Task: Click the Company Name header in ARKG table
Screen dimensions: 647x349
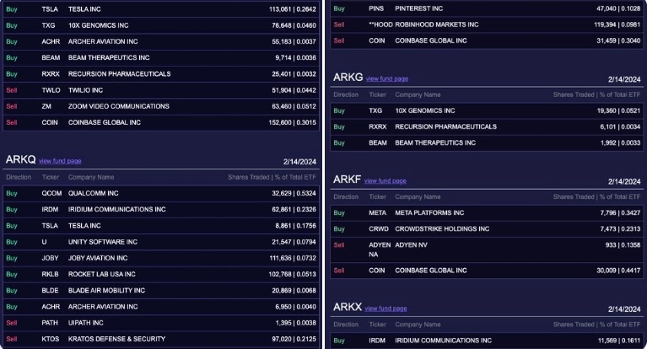Action: coord(418,95)
